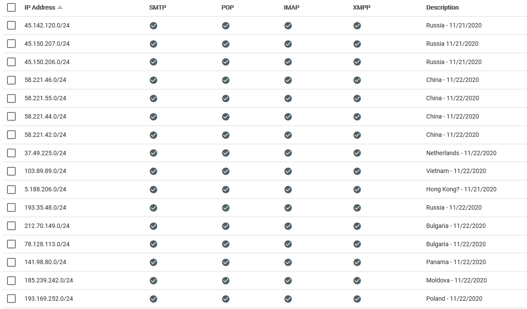The image size is (527, 309).
Task: Toggle the select-all checkbox in header
Action: pos(11,7)
